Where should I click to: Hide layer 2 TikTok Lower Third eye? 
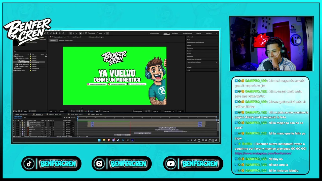pyautogui.click(x=14, y=124)
